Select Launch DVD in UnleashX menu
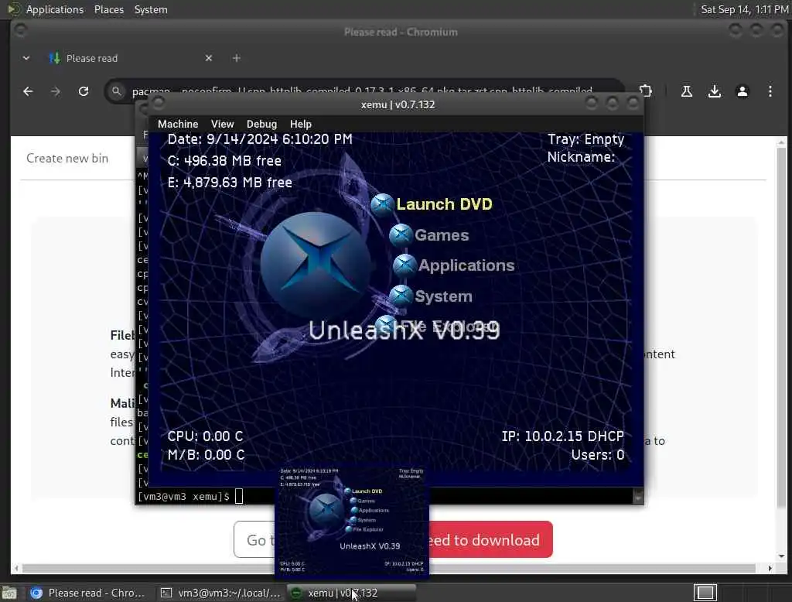The image size is (792, 602). tap(444, 204)
